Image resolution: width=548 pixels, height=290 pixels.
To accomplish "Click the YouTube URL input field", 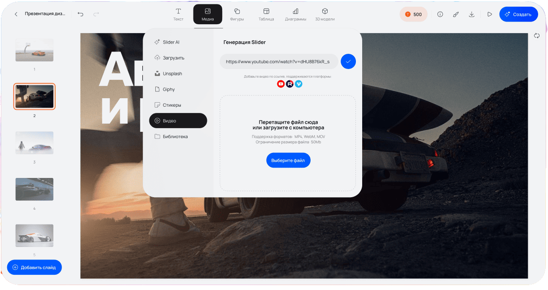I will coord(278,61).
